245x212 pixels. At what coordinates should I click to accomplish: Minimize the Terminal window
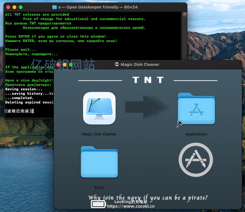(x=14, y=7)
